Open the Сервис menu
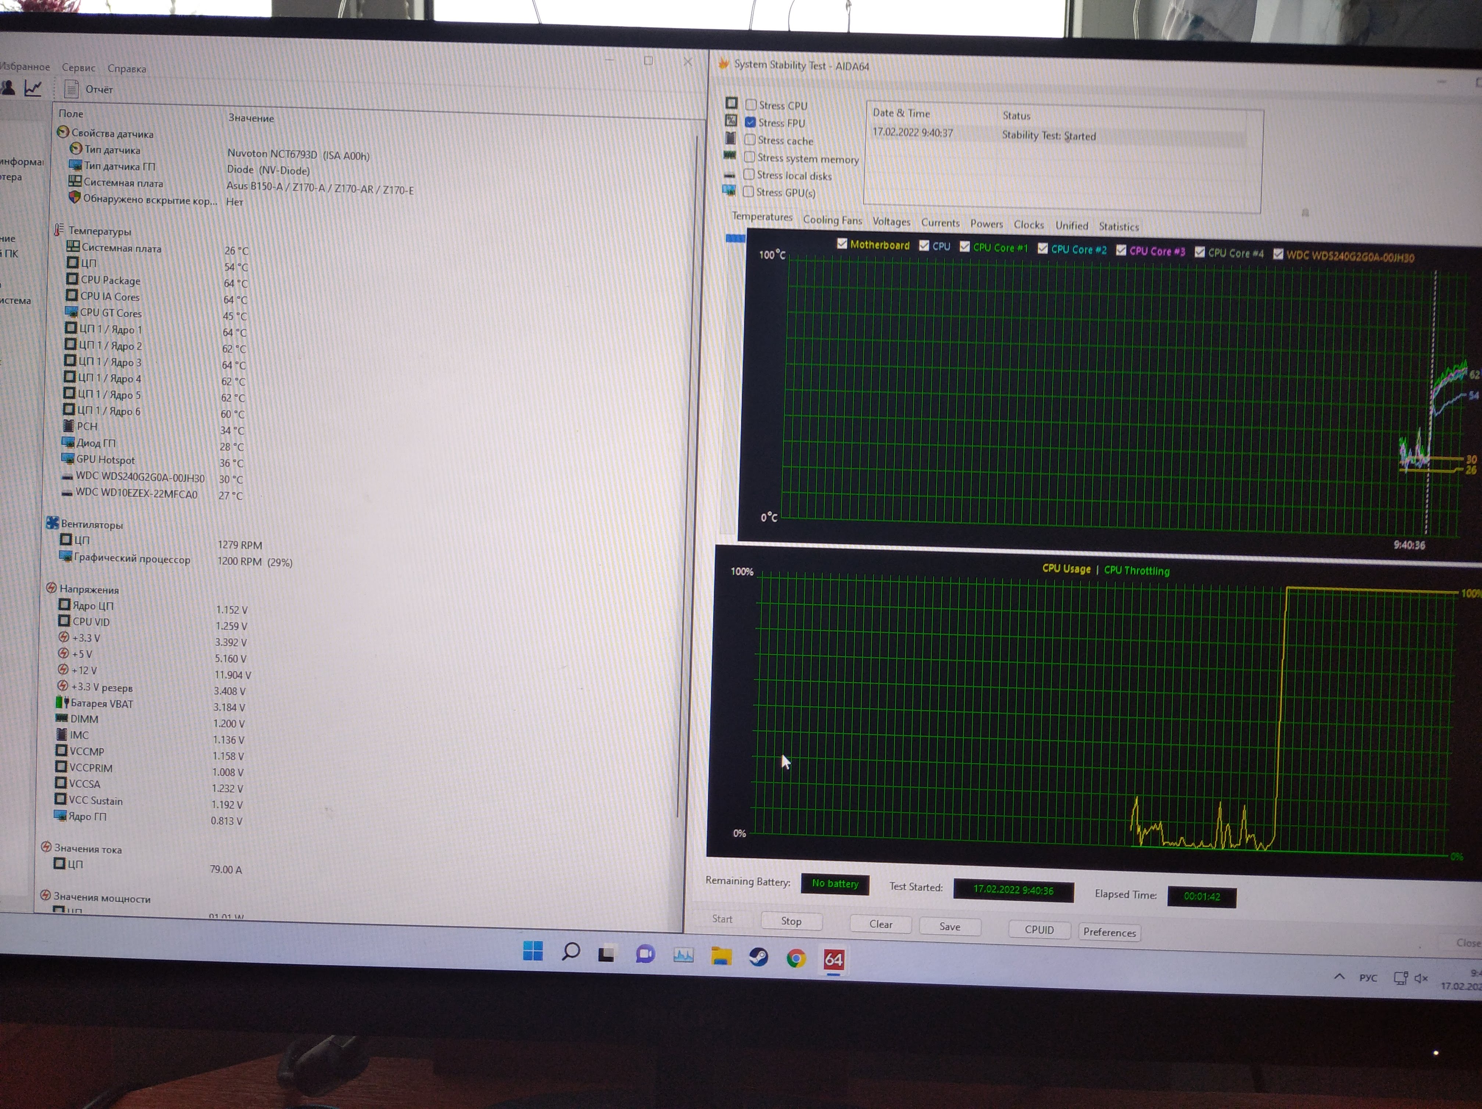 (x=78, y=68)
